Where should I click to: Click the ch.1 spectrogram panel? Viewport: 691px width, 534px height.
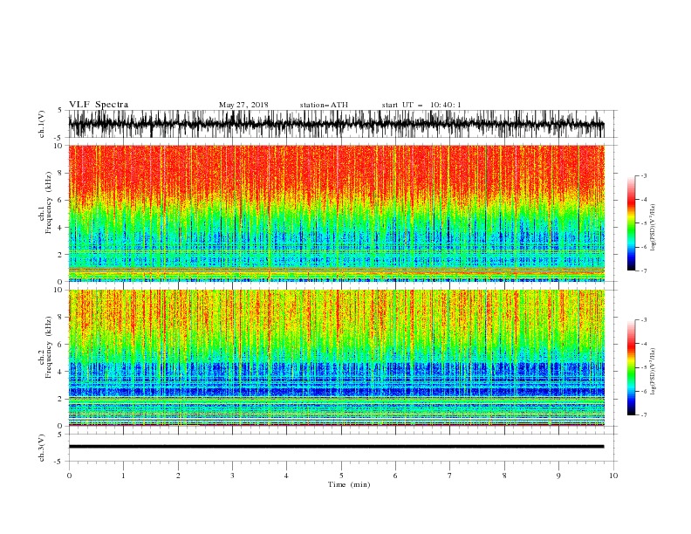point(336,213)
